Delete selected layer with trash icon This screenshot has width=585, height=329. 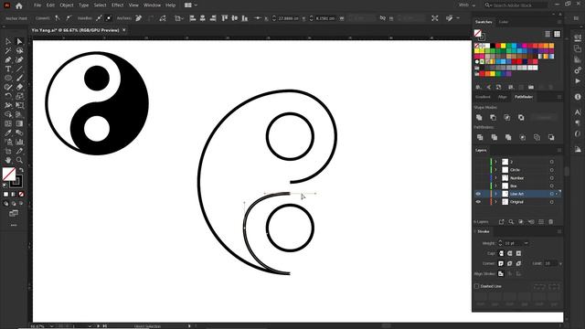(551, 222)
